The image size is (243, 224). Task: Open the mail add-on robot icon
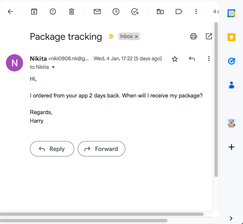tap(231, 123)
